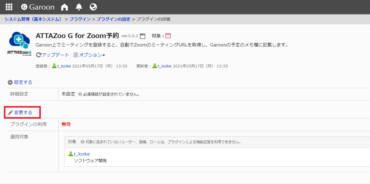Open the 更新者 t_koike user link
370x184 pixels.
(164, 66)
